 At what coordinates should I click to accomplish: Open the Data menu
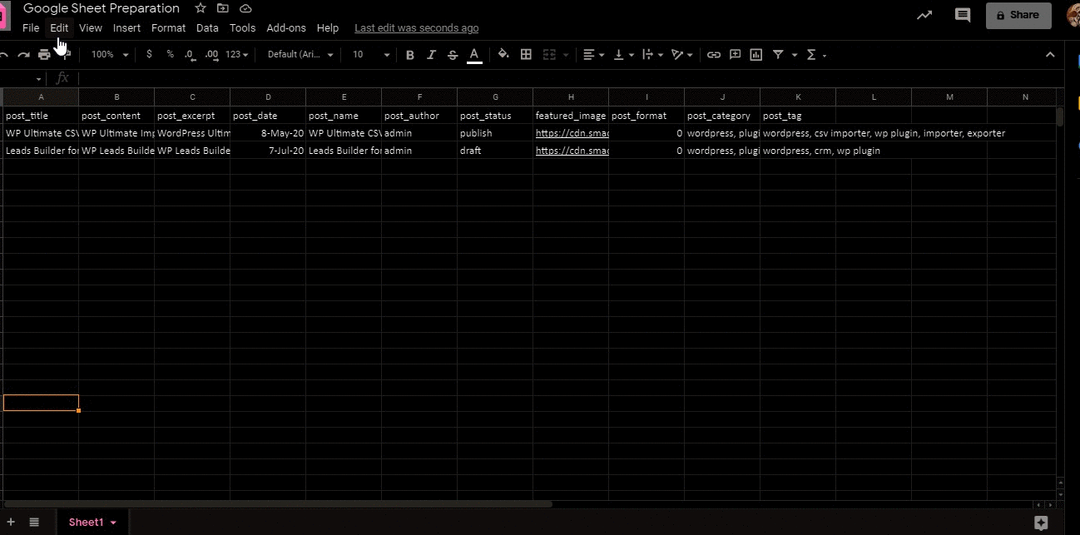pyautogui.click(x=207, y=27)
